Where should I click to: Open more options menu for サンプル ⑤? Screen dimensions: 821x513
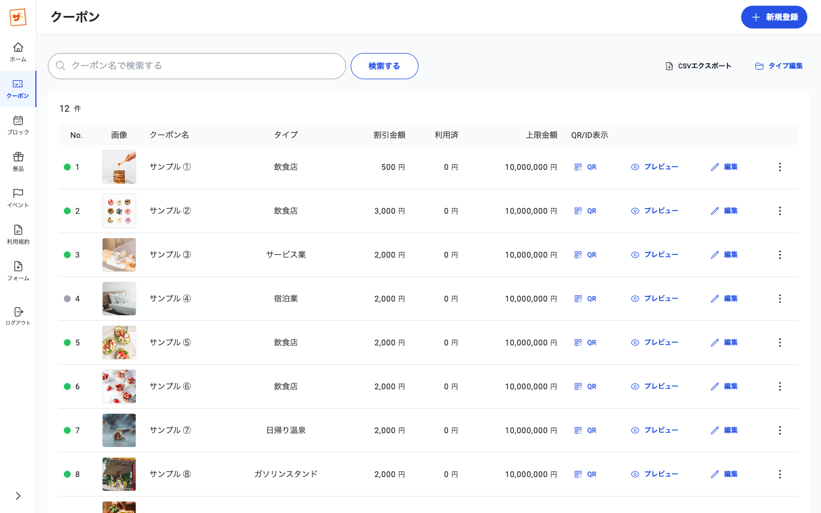tap(779, 343)
